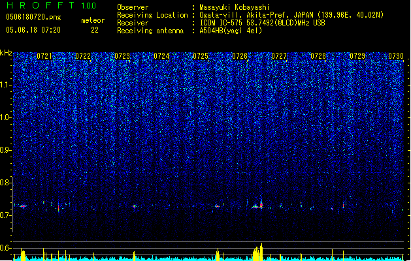Click the meteor echo just after 0723
411x261 pixels.
[135, 207]
